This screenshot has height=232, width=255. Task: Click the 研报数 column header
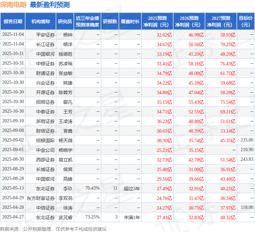click(110, 22)
